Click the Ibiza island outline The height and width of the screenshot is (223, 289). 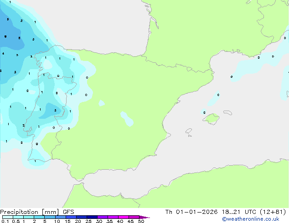pyautogui.click(x=189, y=131)
